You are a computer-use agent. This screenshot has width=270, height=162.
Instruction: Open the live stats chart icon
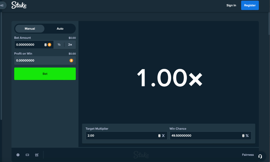coord(37,155)
